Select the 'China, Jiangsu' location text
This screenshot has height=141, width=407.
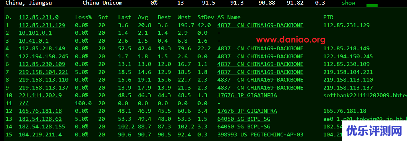(x=29, y=3)
